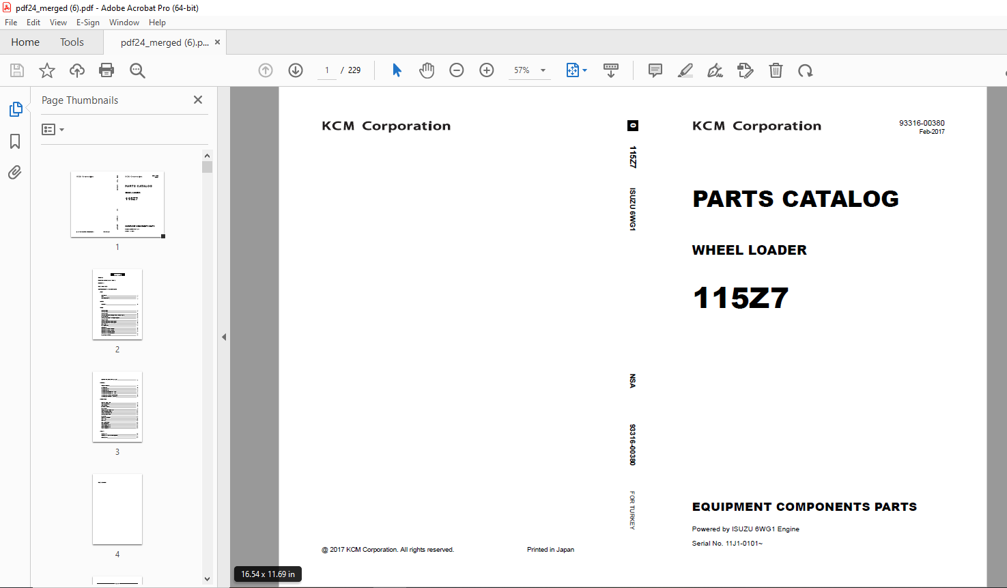1007x588 pixels.
Task: Click the 2017 KCM copyright notice
Action: pyautogui.click(x=388, y=550)
